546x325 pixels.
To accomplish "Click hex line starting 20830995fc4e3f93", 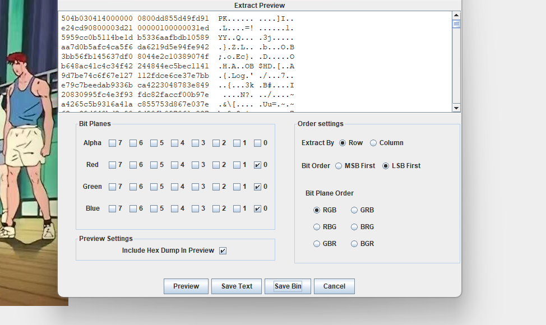I will click(x=178, y=95).
